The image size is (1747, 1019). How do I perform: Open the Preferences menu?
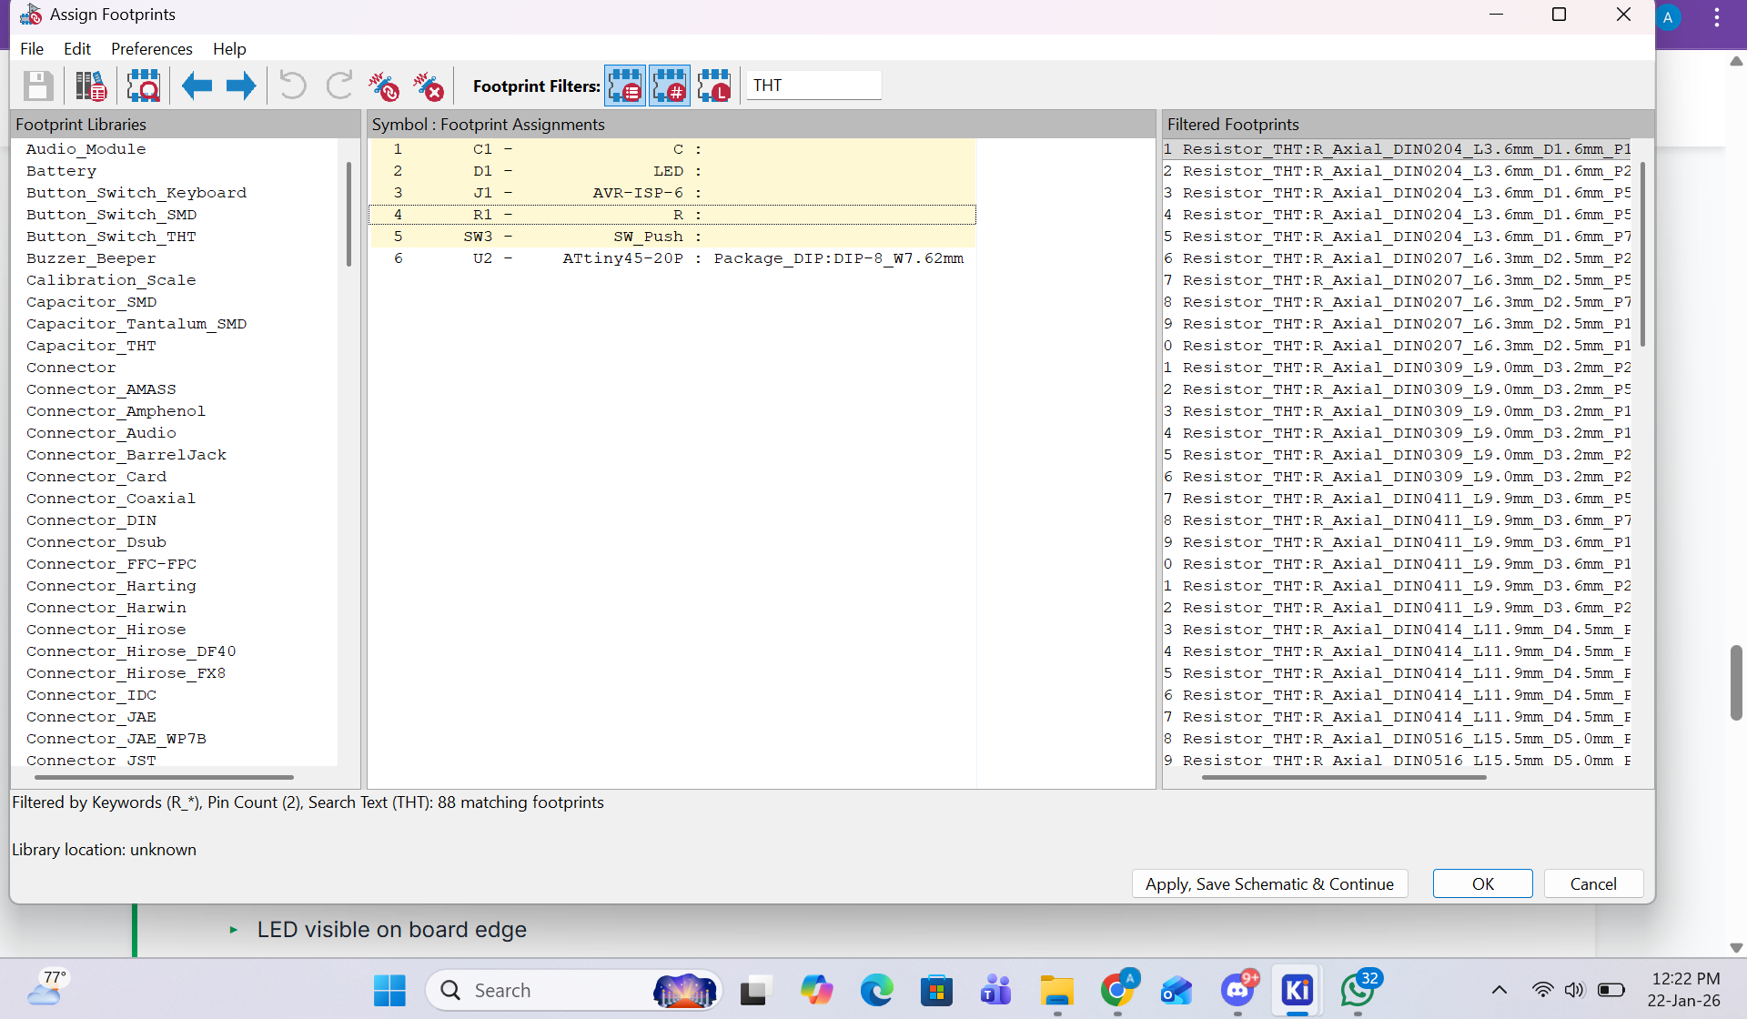(151, 49)
